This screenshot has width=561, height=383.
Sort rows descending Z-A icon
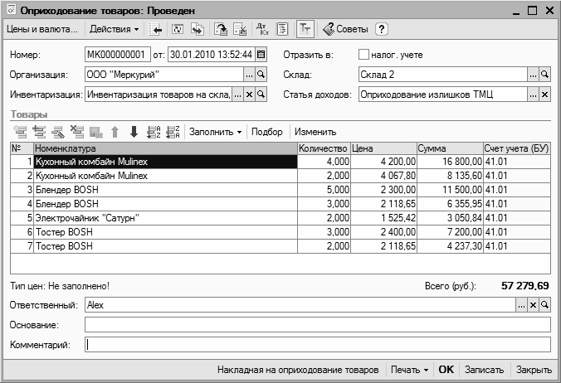tap(173, 132)
